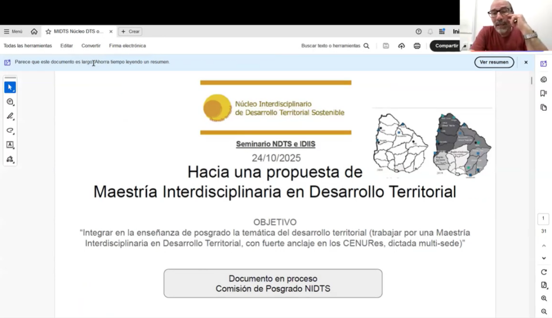
Task: Go to previous page with up chevron
Action: [x=543, y=245]
